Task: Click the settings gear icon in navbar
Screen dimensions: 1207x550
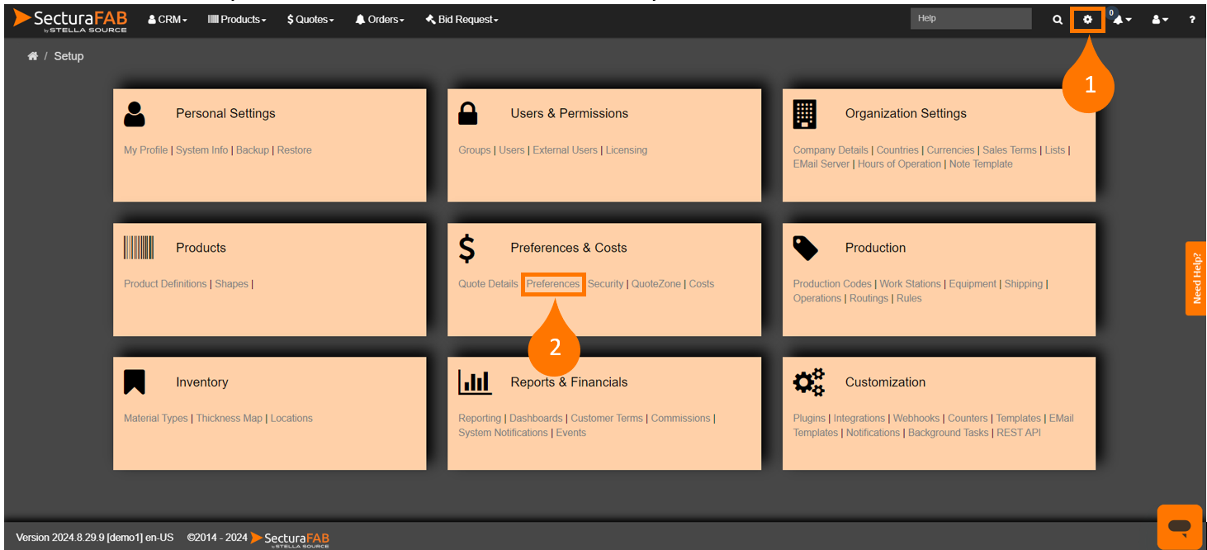Action: [x=1087, y=19]
